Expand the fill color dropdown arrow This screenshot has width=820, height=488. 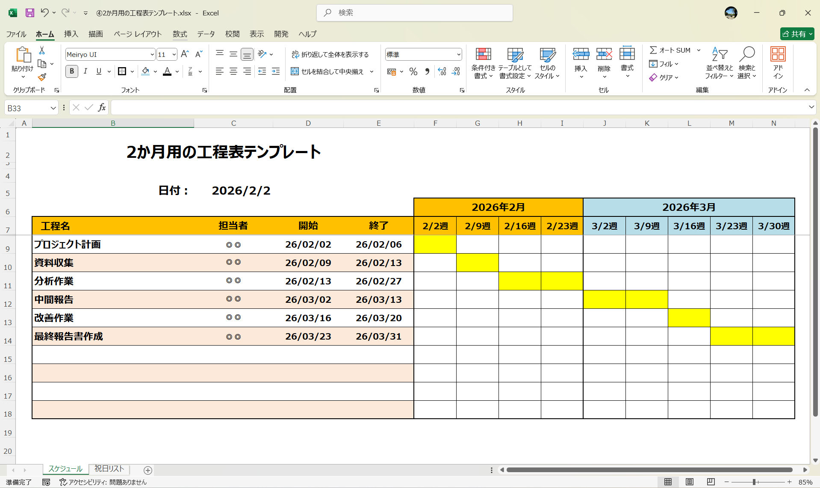tap(155, 71)
